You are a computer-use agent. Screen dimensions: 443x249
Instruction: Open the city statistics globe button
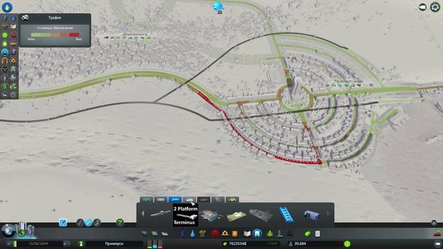click(8, 230)
